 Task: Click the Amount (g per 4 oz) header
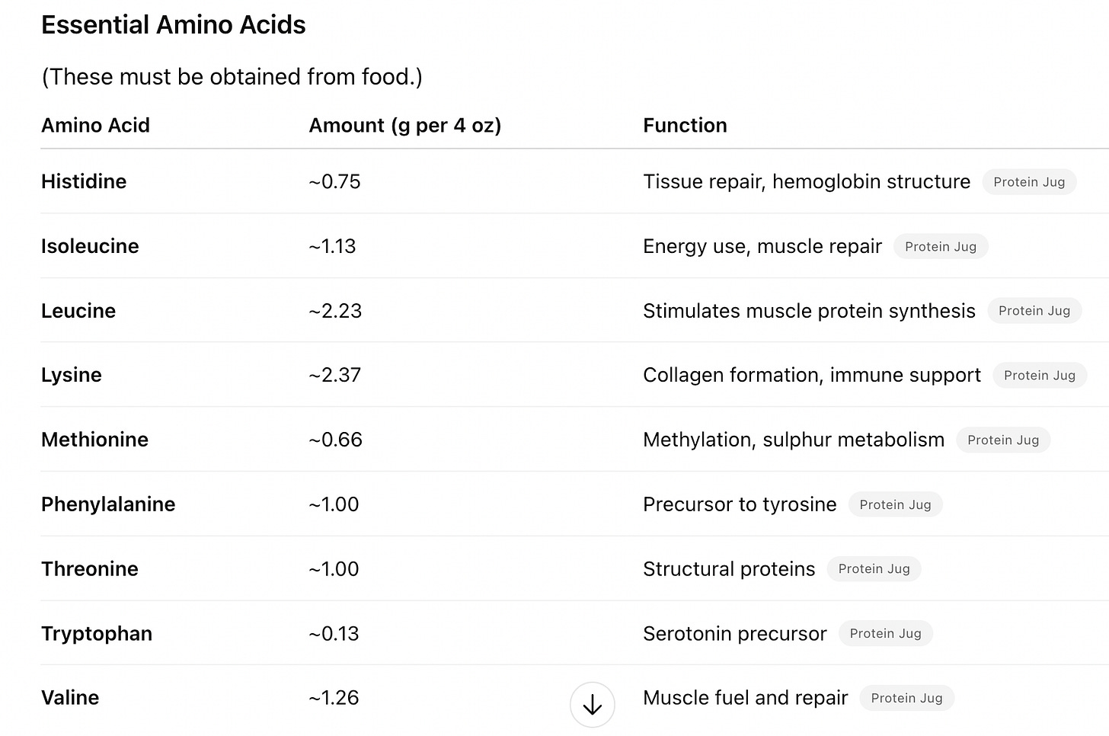point(404,126)
